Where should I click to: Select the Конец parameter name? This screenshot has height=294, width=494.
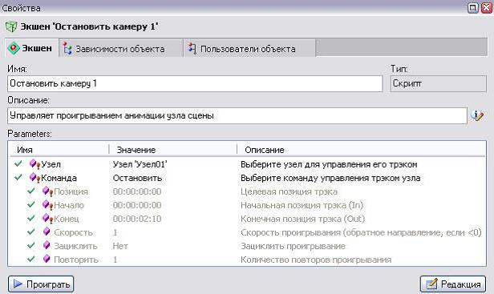pos(66,219)
